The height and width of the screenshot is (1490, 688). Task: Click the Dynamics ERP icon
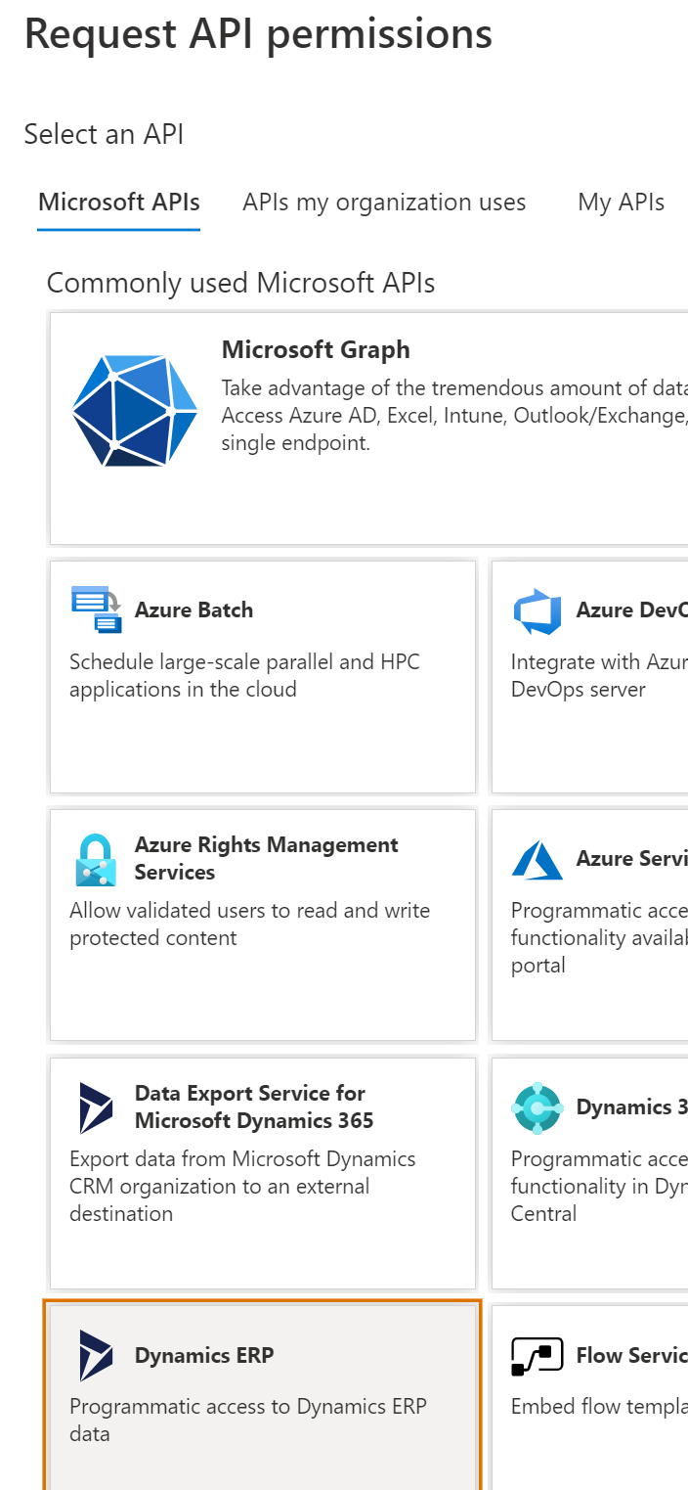(x=96, y=1356)
